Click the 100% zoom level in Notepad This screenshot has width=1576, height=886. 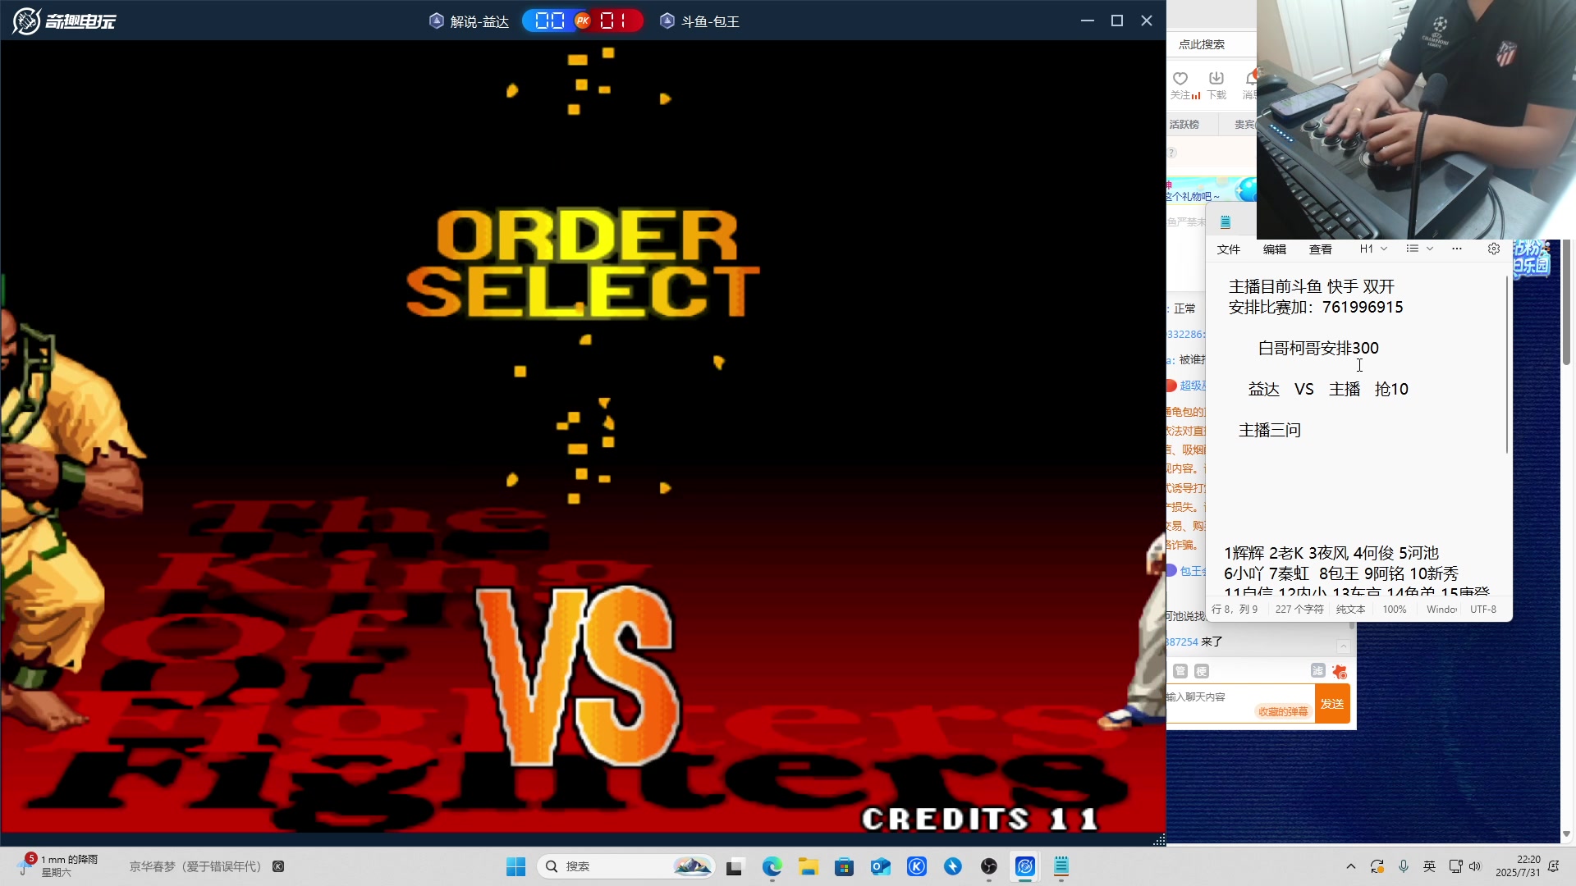tap(1395, 610)
